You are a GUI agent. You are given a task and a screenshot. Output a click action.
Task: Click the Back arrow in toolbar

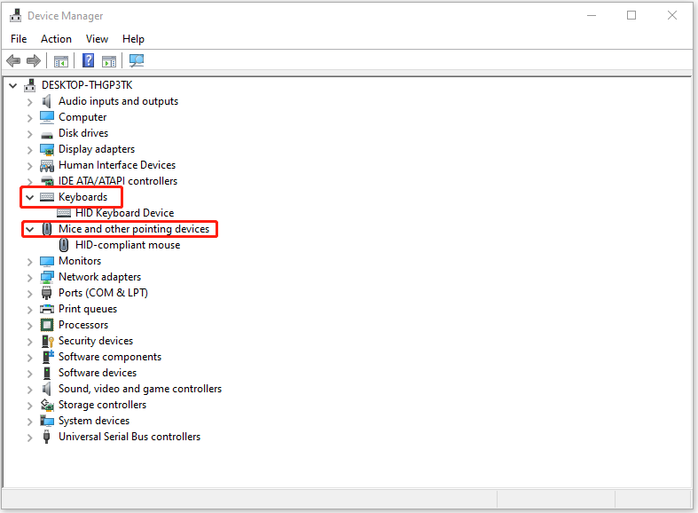(x=13, y=61)
